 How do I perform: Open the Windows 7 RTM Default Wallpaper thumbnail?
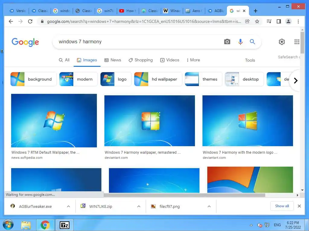coord(54,121)
